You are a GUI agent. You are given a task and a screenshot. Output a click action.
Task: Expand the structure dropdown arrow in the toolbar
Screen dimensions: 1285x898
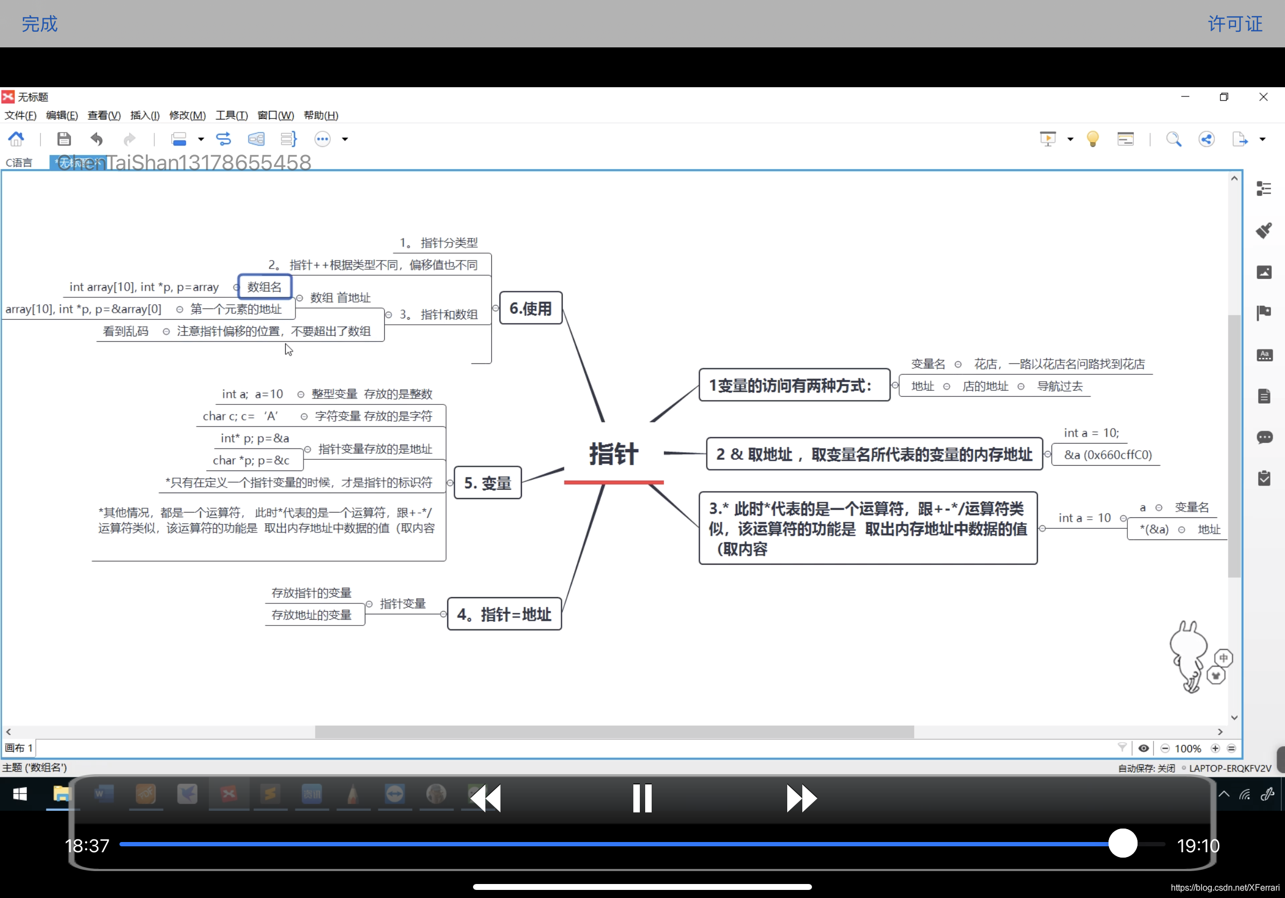pyautogui.click(x=200, y=139)
